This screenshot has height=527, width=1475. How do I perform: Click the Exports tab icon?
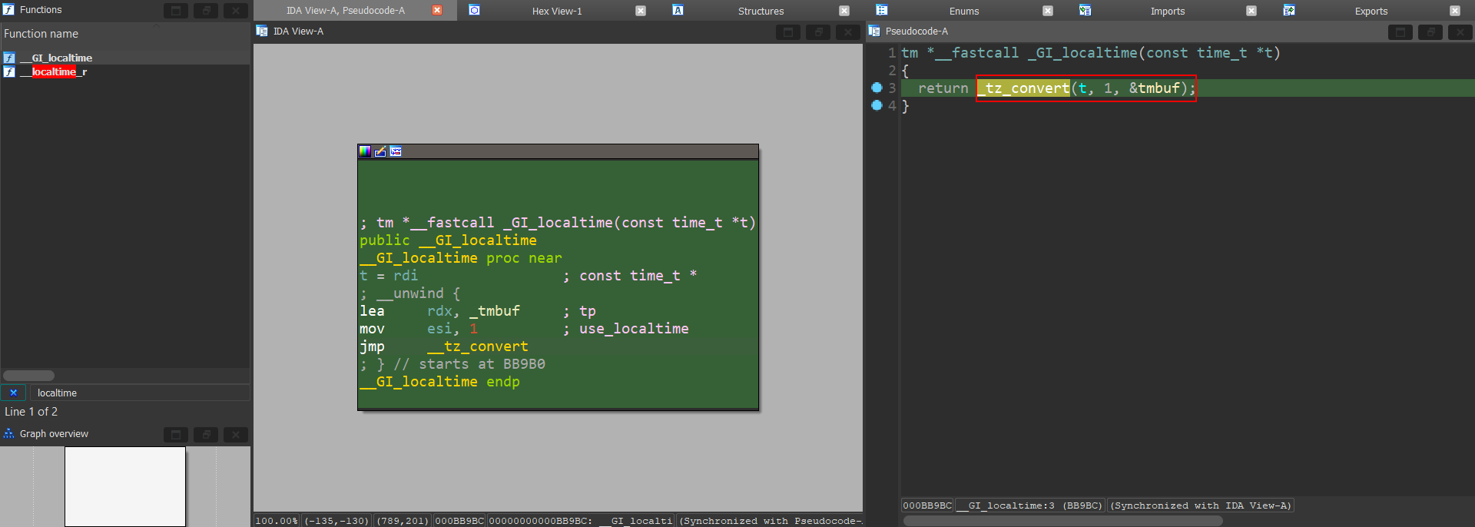tap(1289, 10)
